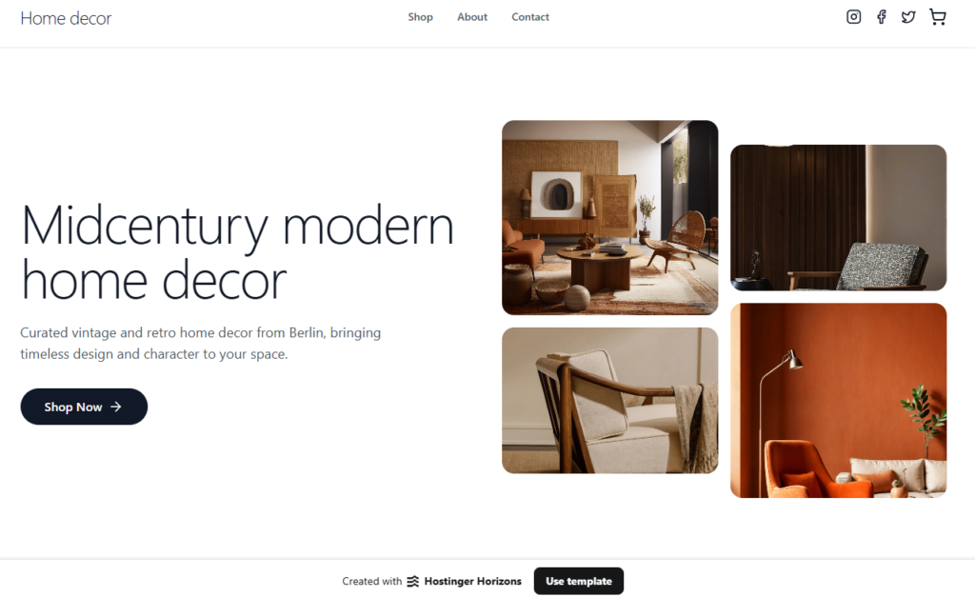Click the Created with label text
The image size is (975, 597).
[372, 582]
